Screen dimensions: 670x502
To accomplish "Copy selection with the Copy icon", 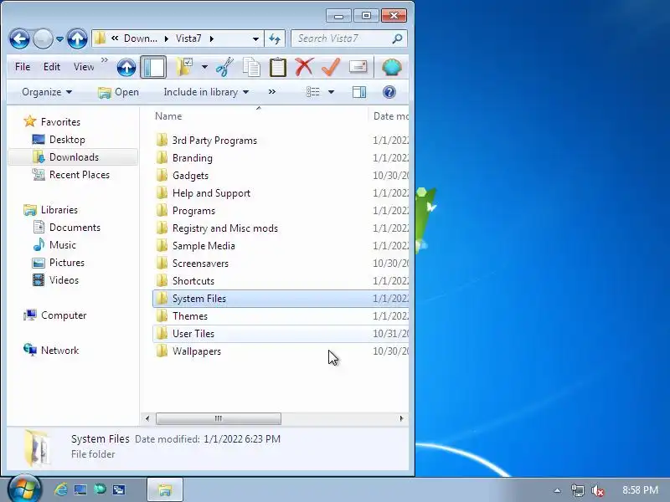I will pos(251,68).
